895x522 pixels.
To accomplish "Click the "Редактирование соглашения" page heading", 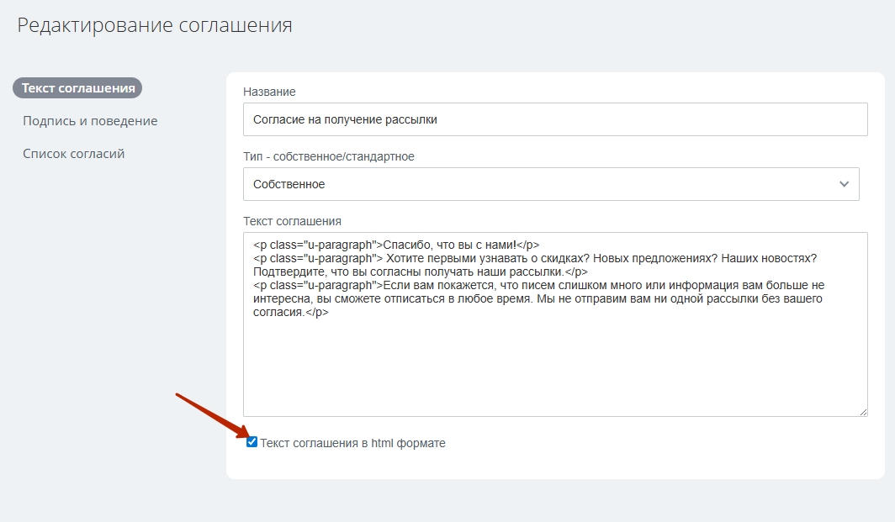I will click(x=155, y=25).
